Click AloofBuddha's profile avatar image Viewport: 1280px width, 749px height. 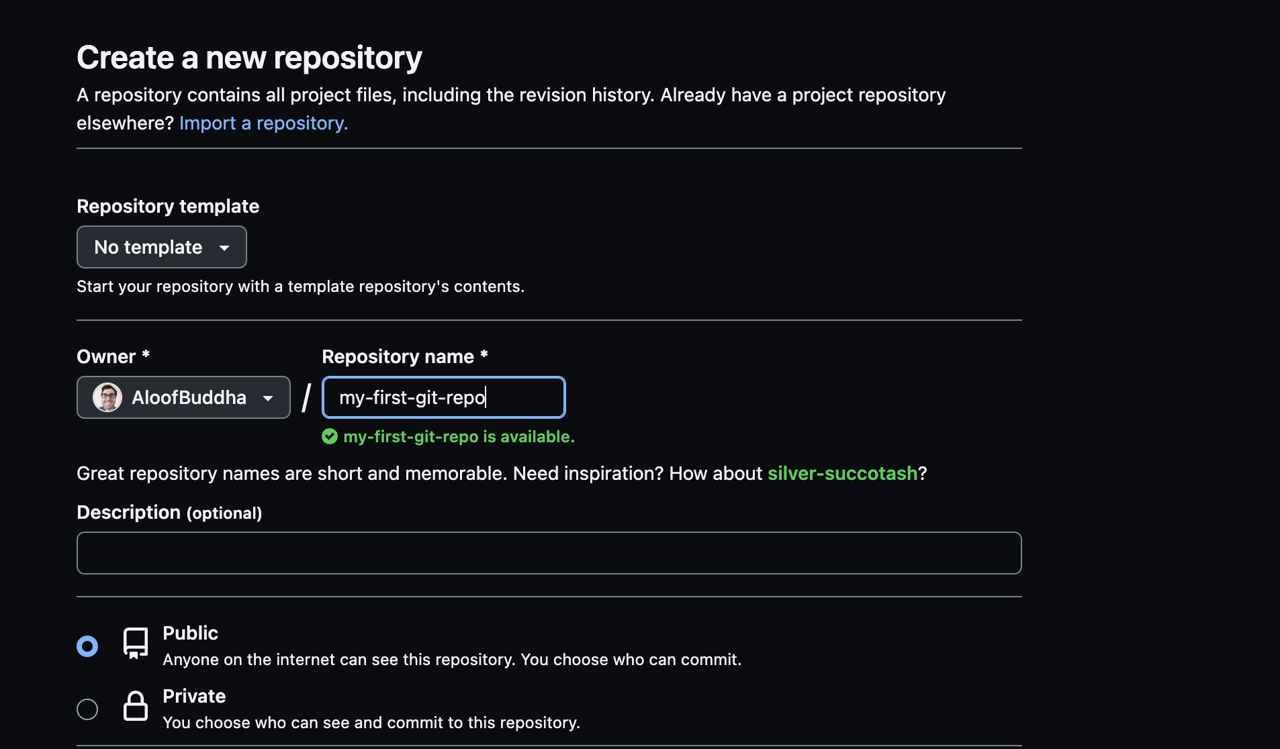click(106, 397)
